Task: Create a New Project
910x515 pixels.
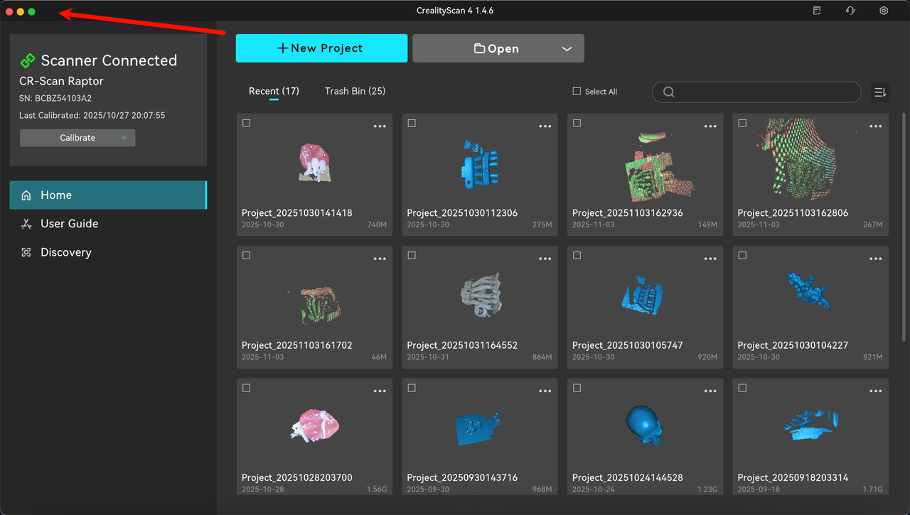Action: (x=321, y=48)
